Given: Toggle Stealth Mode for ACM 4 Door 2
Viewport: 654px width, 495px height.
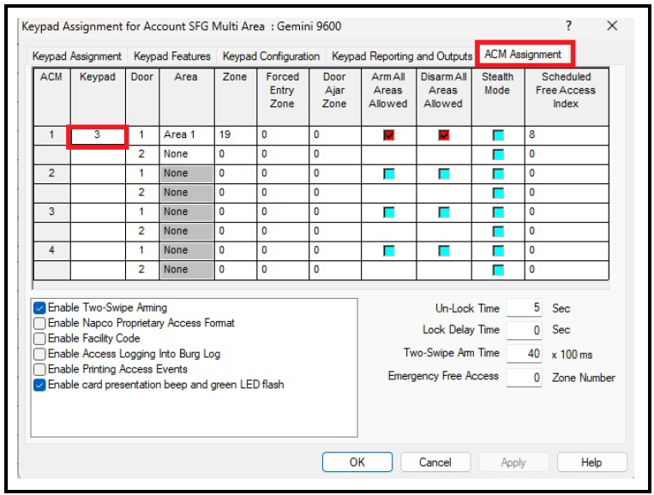Looking at the screenshot, I should 498,270.
